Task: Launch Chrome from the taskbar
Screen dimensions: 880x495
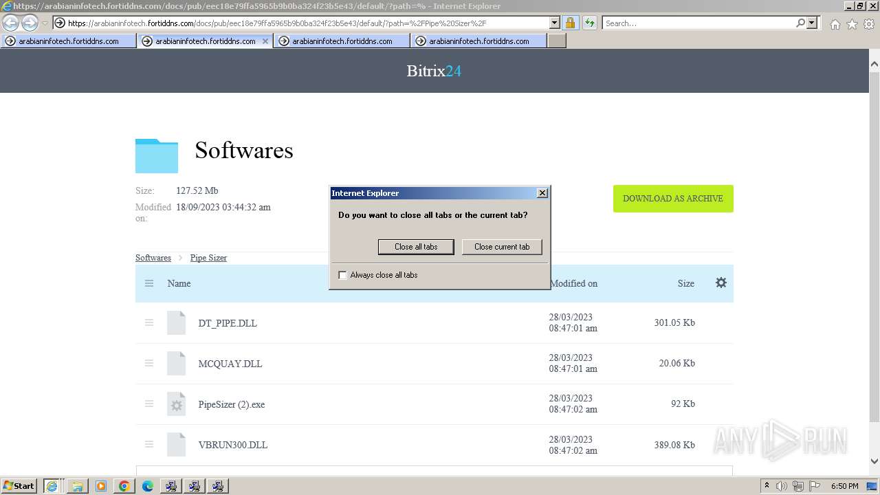Action: 124,486
